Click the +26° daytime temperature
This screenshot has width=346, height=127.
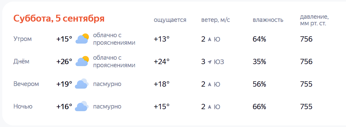click(x=64, y=62)
